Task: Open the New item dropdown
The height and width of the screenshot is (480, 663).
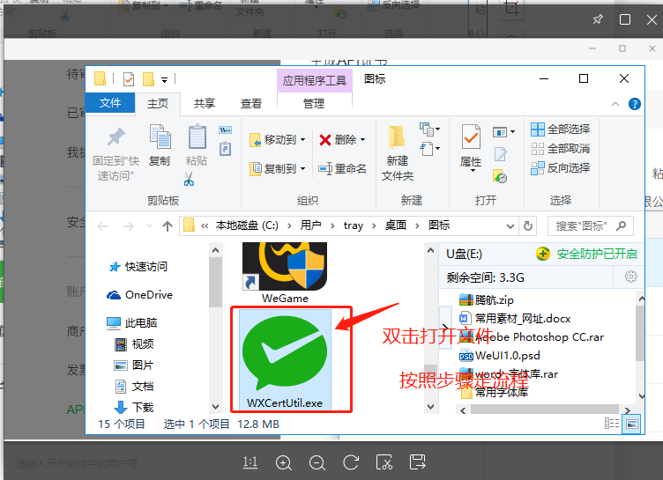Action: click(429, 129)
